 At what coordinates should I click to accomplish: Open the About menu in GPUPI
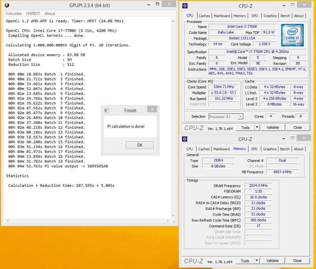50,14
